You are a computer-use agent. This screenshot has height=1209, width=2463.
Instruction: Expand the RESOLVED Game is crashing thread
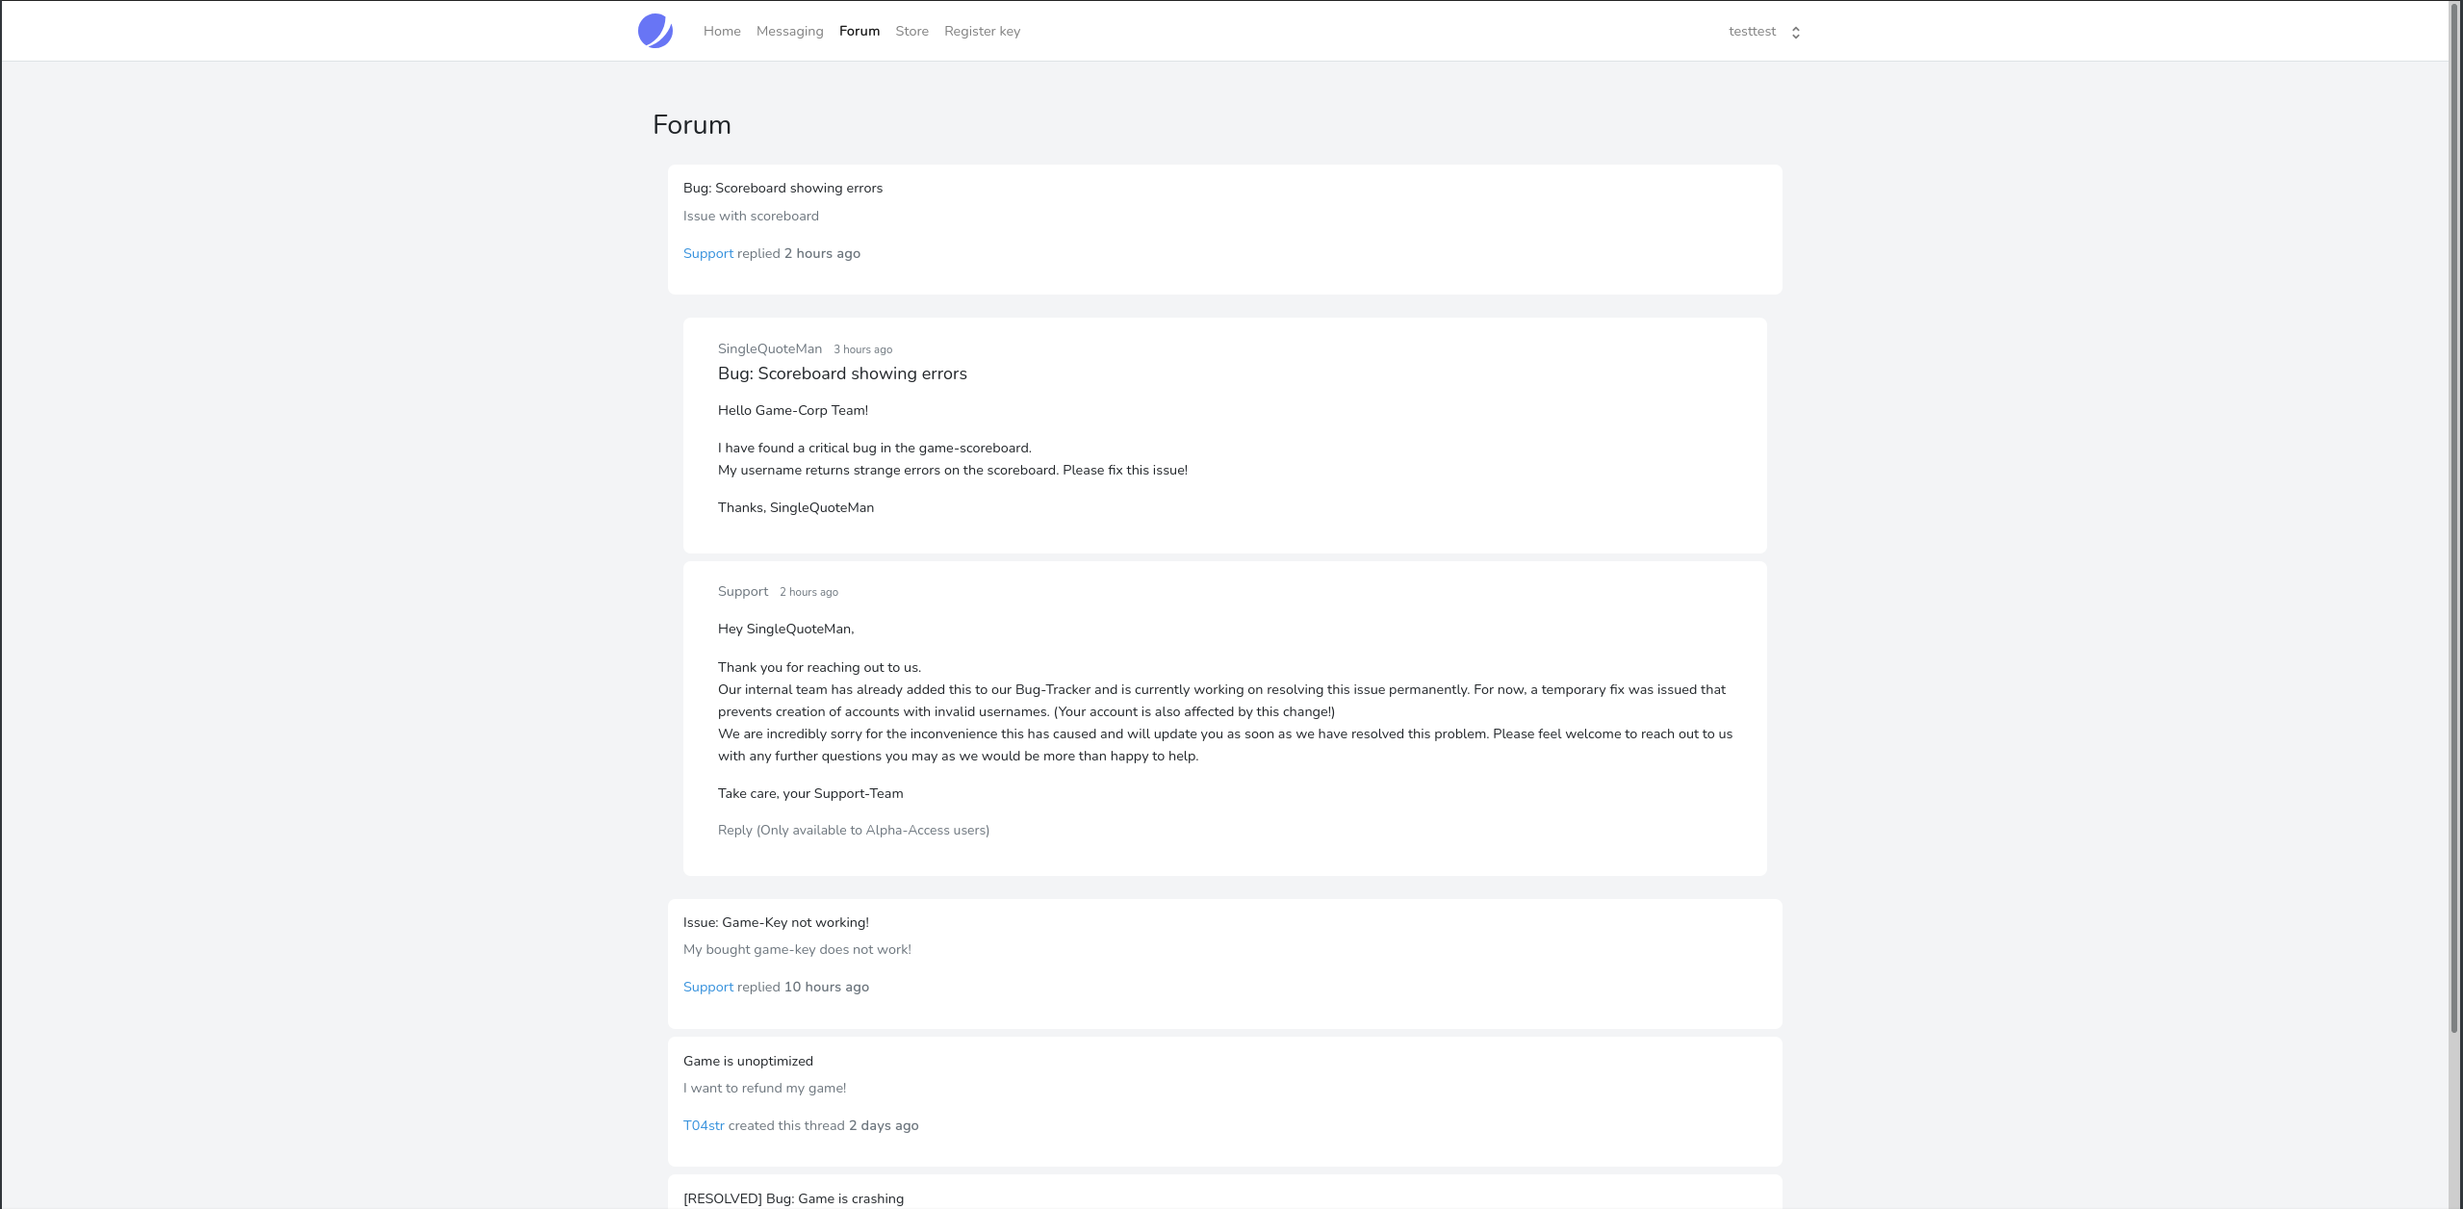793,1198
